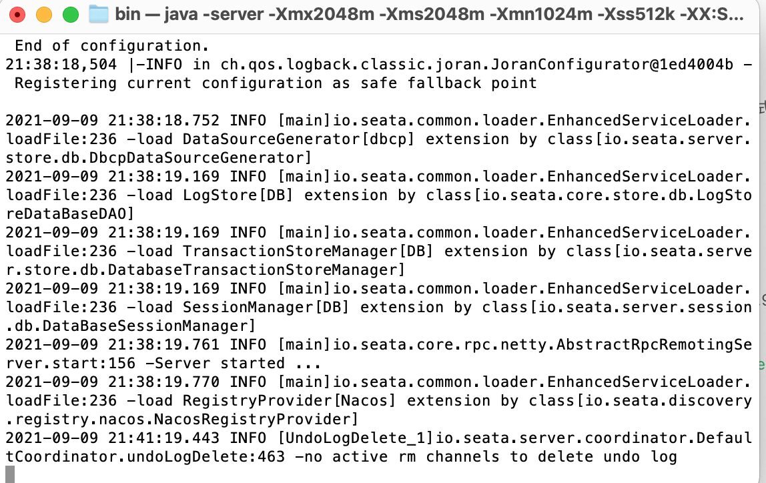The height and width of the screenshot is (483, 766).
Task: Click the DataSourceGenerator[dbcp] log text
Action: (298, 139)
